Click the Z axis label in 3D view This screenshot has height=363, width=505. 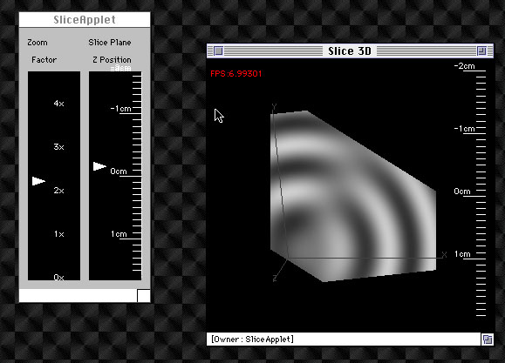275,279
